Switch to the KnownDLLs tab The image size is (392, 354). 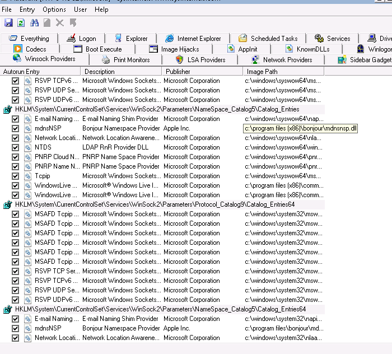tap(307, 49)
